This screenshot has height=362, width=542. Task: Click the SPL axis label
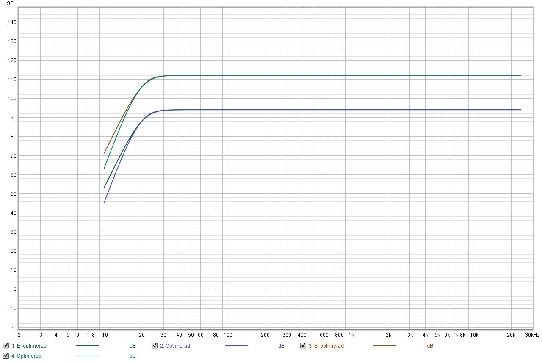click(x=12, y=3)
